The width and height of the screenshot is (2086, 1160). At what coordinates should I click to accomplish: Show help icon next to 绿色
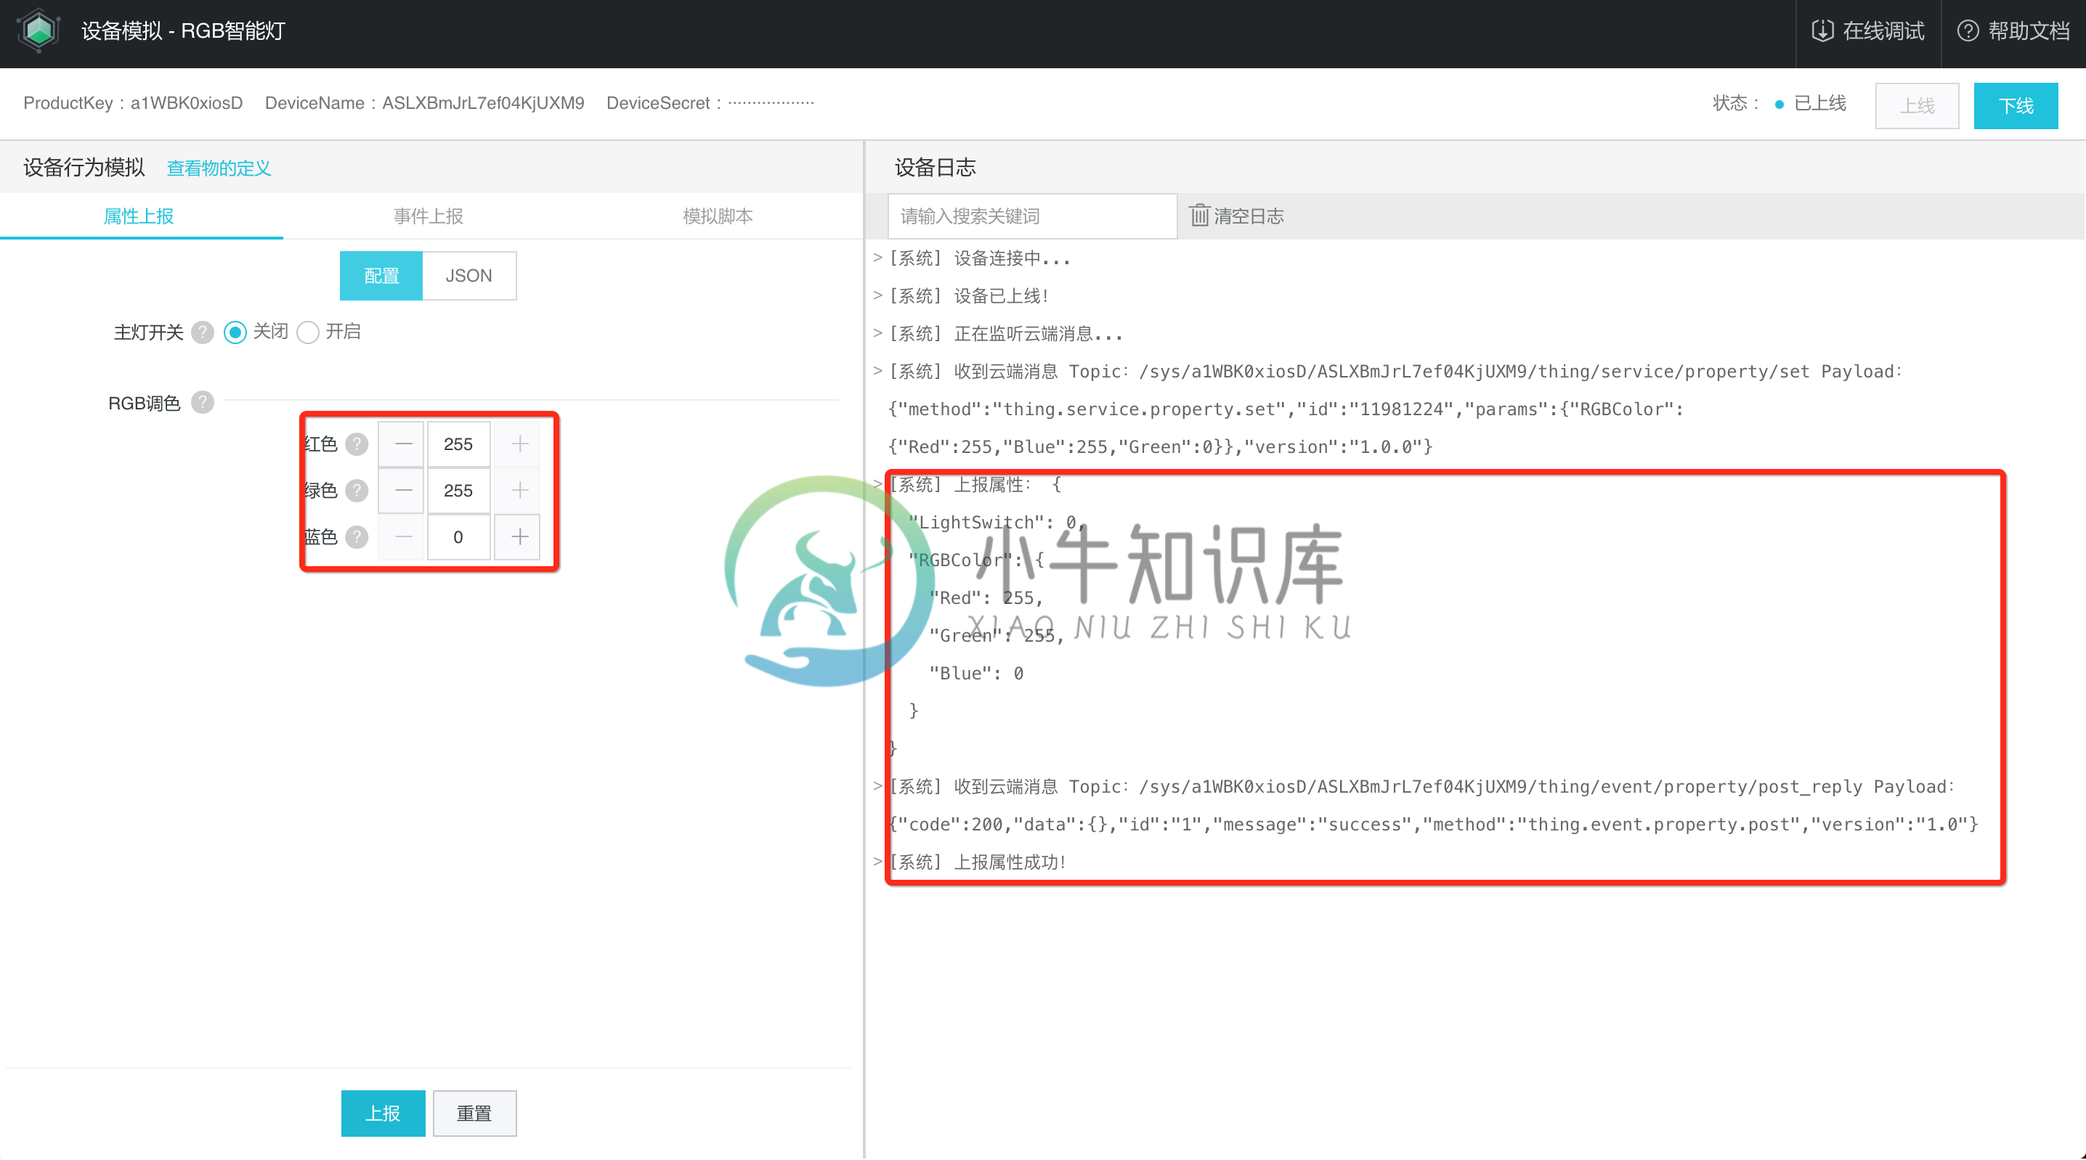(x=357, y=491)
